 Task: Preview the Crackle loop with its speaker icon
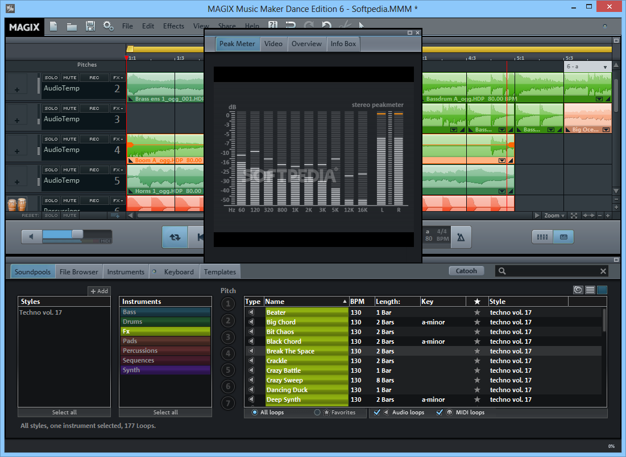tap(251, 360)
